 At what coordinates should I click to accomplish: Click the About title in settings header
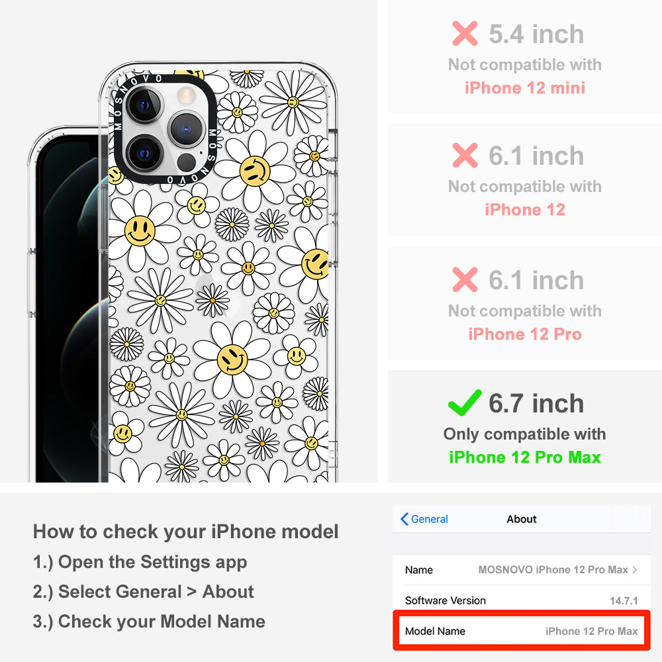[x=522, y=519]
